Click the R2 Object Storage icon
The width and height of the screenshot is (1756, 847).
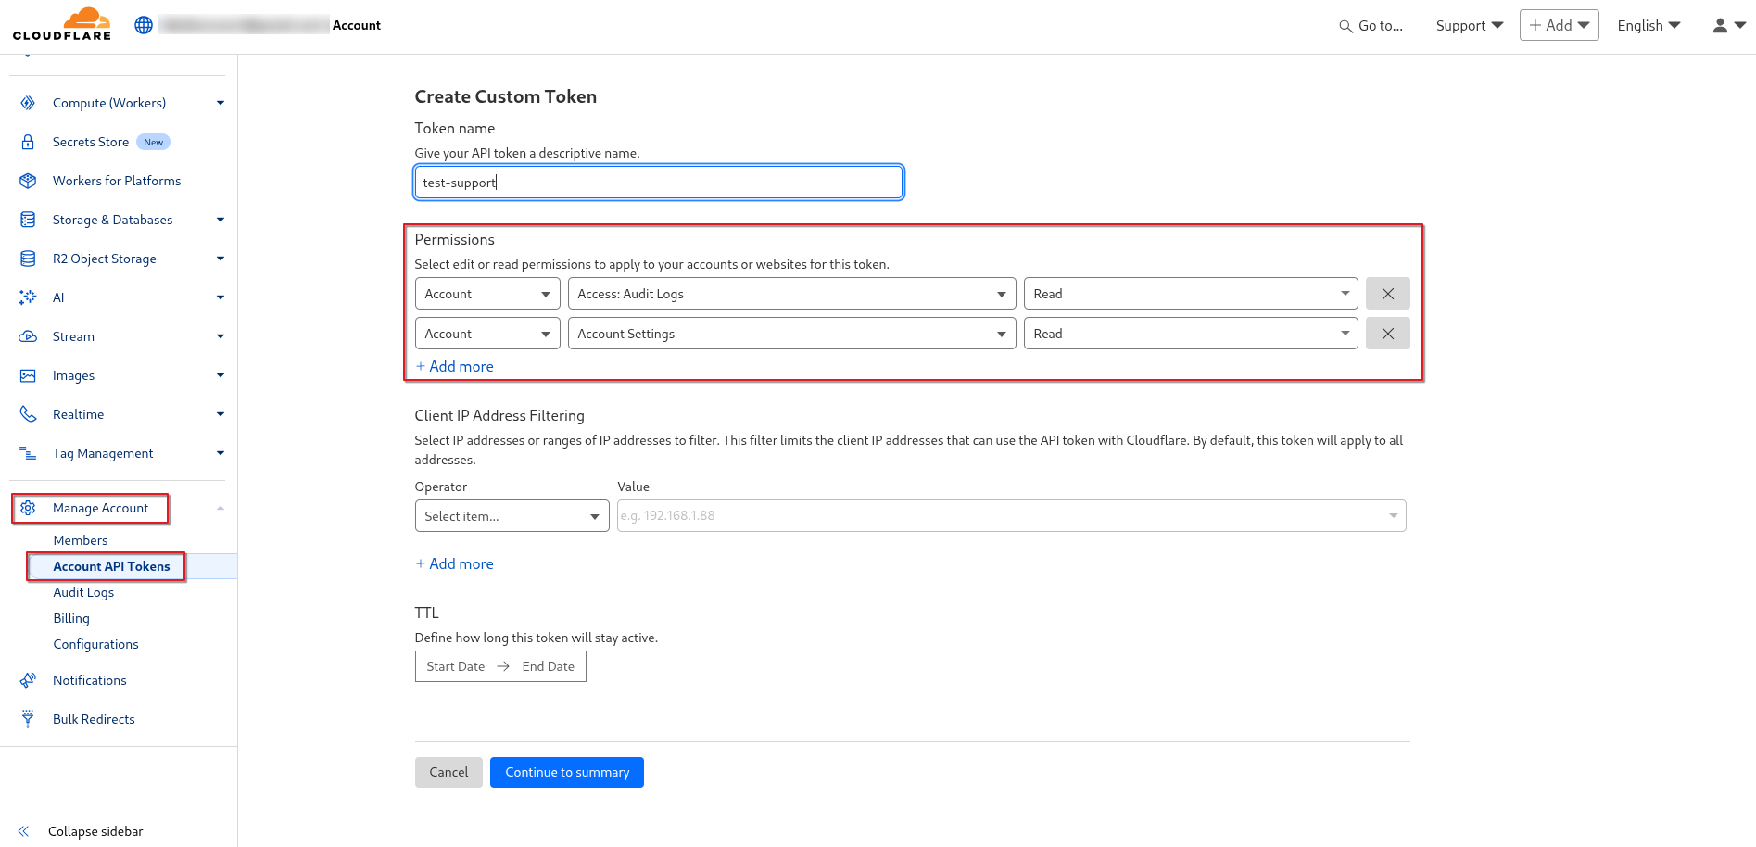(28, 259)
